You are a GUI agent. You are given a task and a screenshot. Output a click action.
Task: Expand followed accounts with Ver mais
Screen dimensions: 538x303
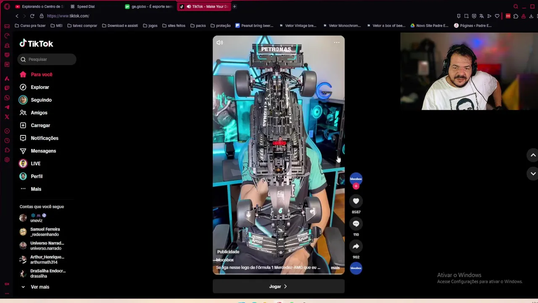(35, 287)
